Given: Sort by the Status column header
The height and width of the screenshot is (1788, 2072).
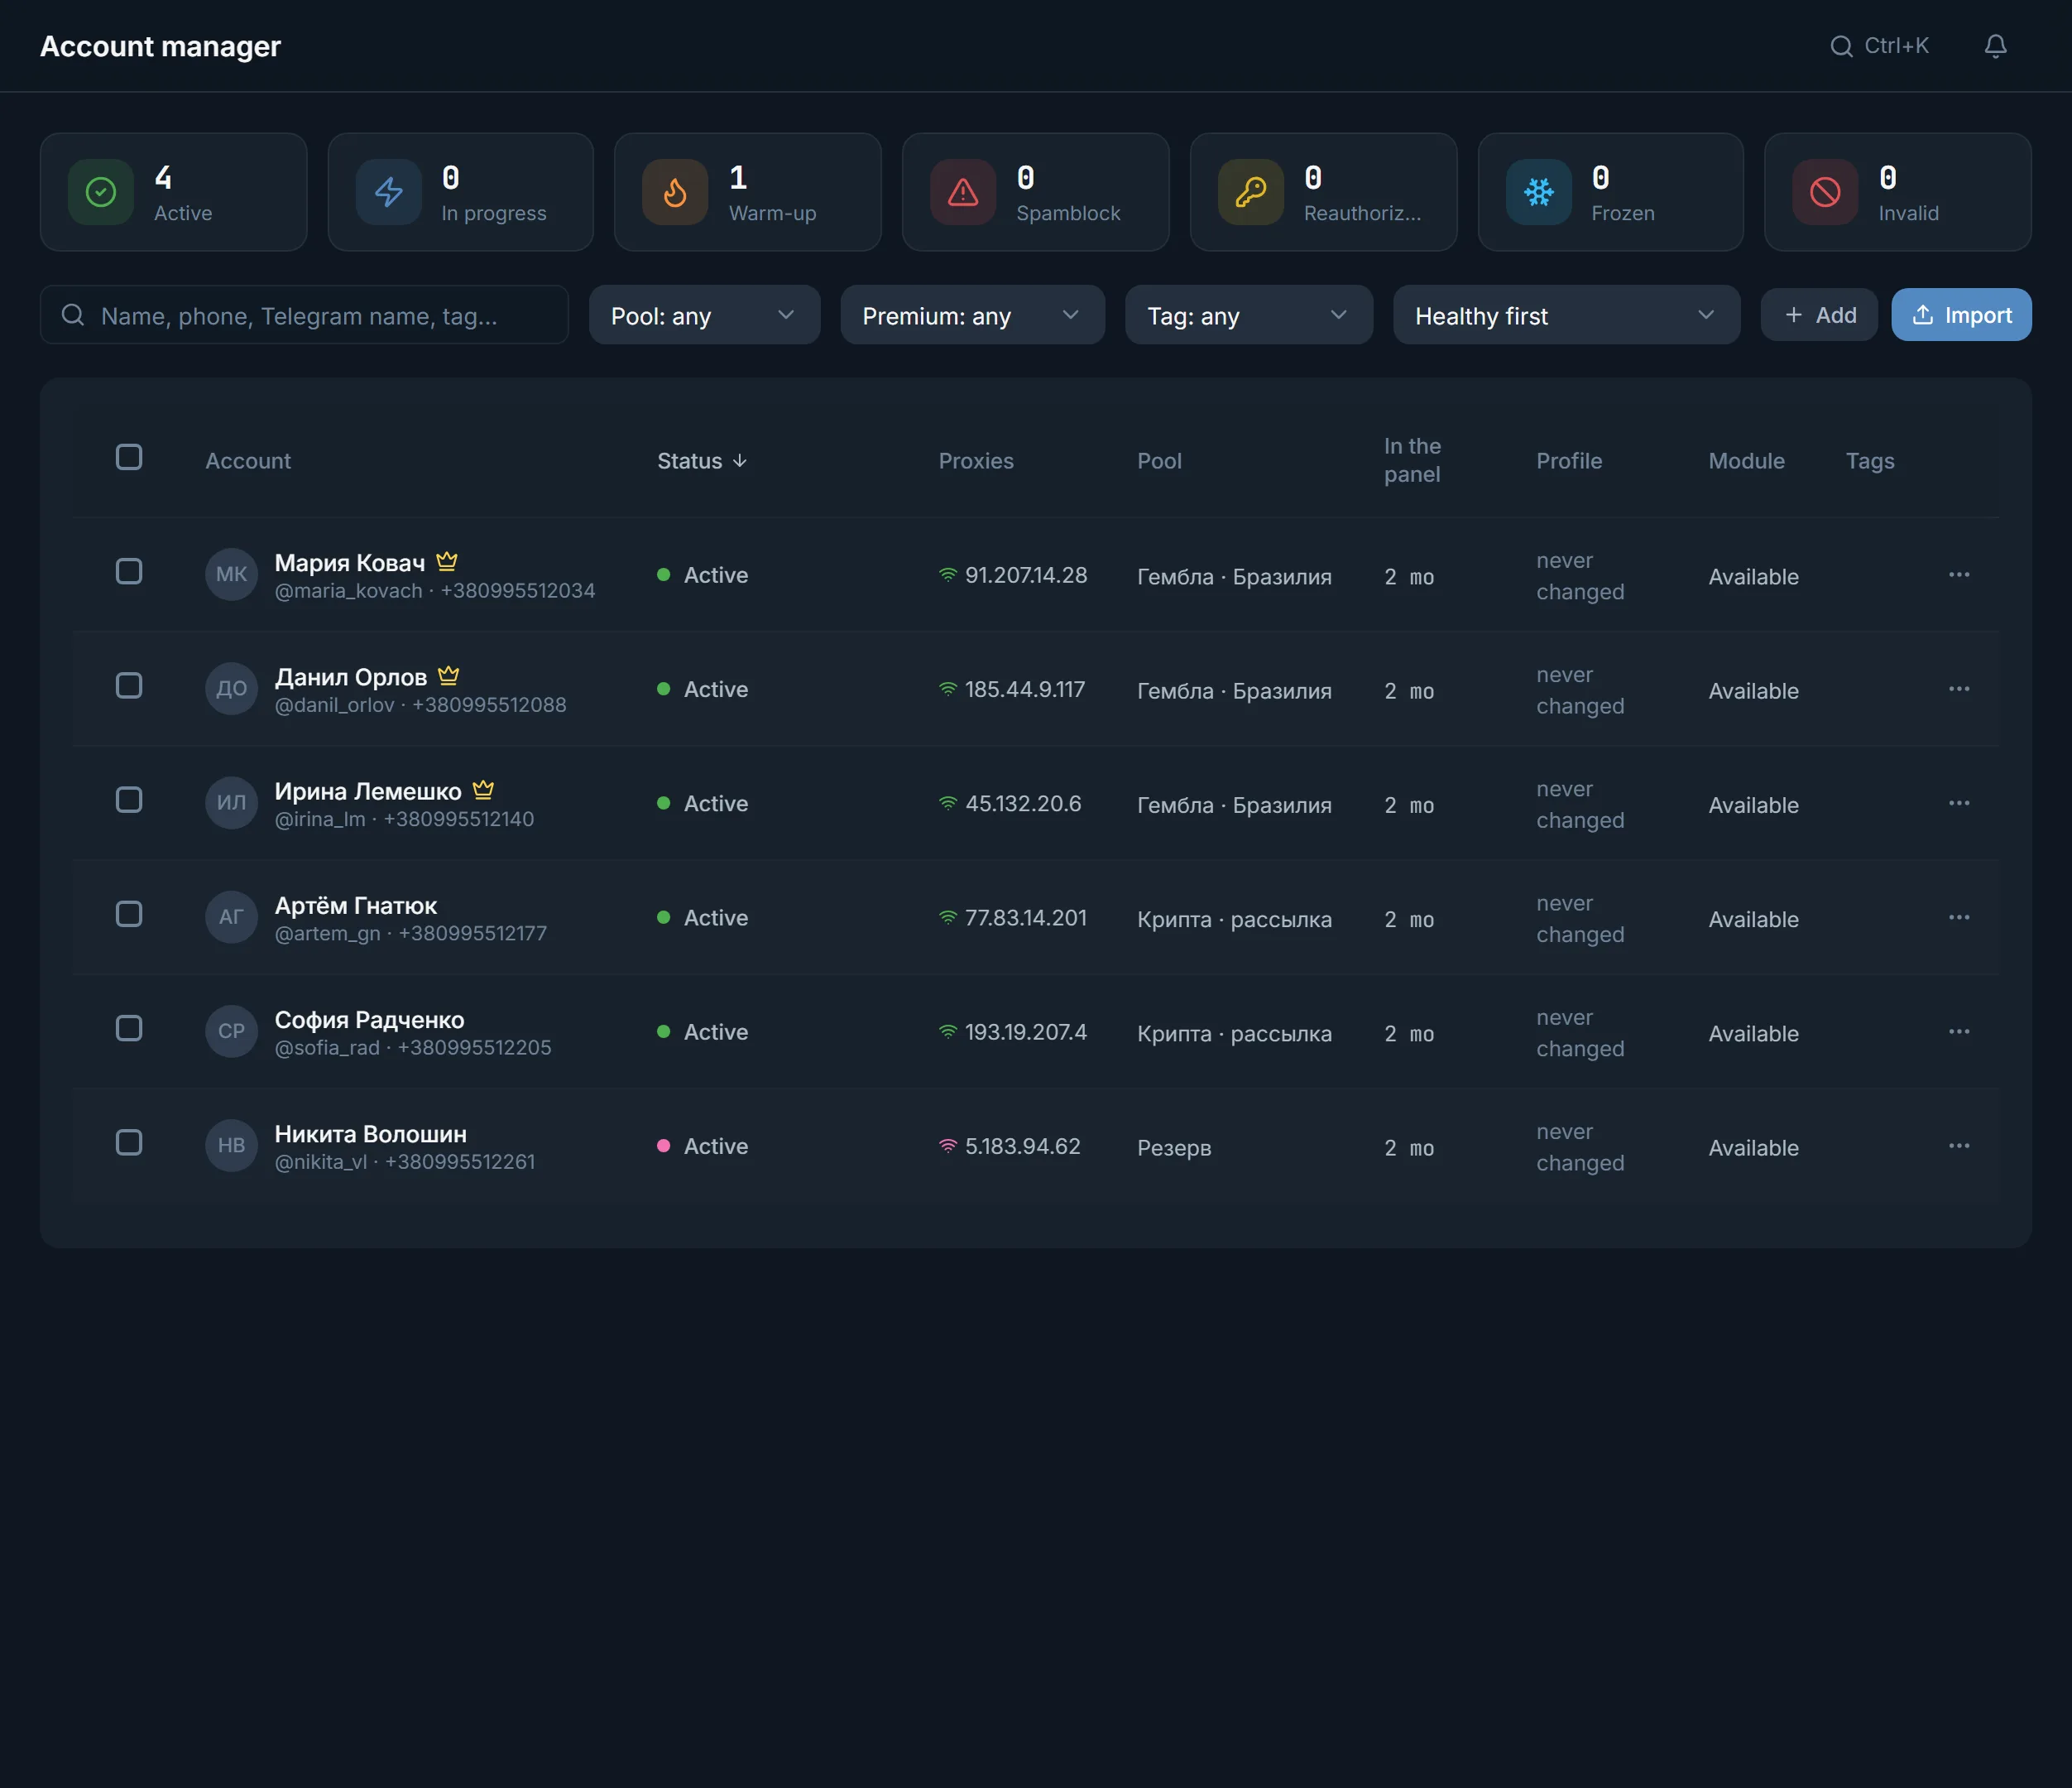Looking at the screenshot, I should coord(702,460).
